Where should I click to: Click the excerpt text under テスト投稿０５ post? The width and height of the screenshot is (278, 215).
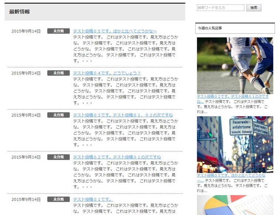pos(126,49)
